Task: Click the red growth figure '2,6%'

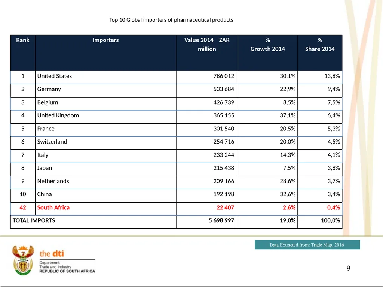Action: [x=289, y=207]
